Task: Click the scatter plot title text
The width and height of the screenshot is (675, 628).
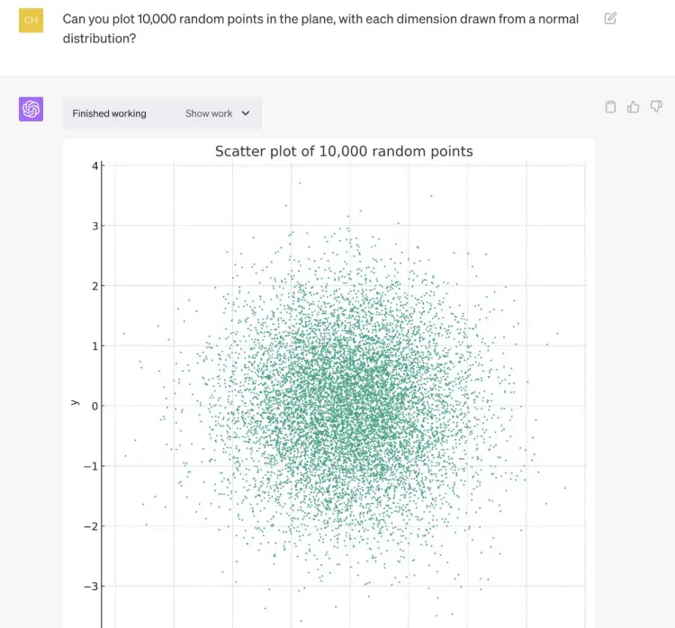Action: point(344,151)
